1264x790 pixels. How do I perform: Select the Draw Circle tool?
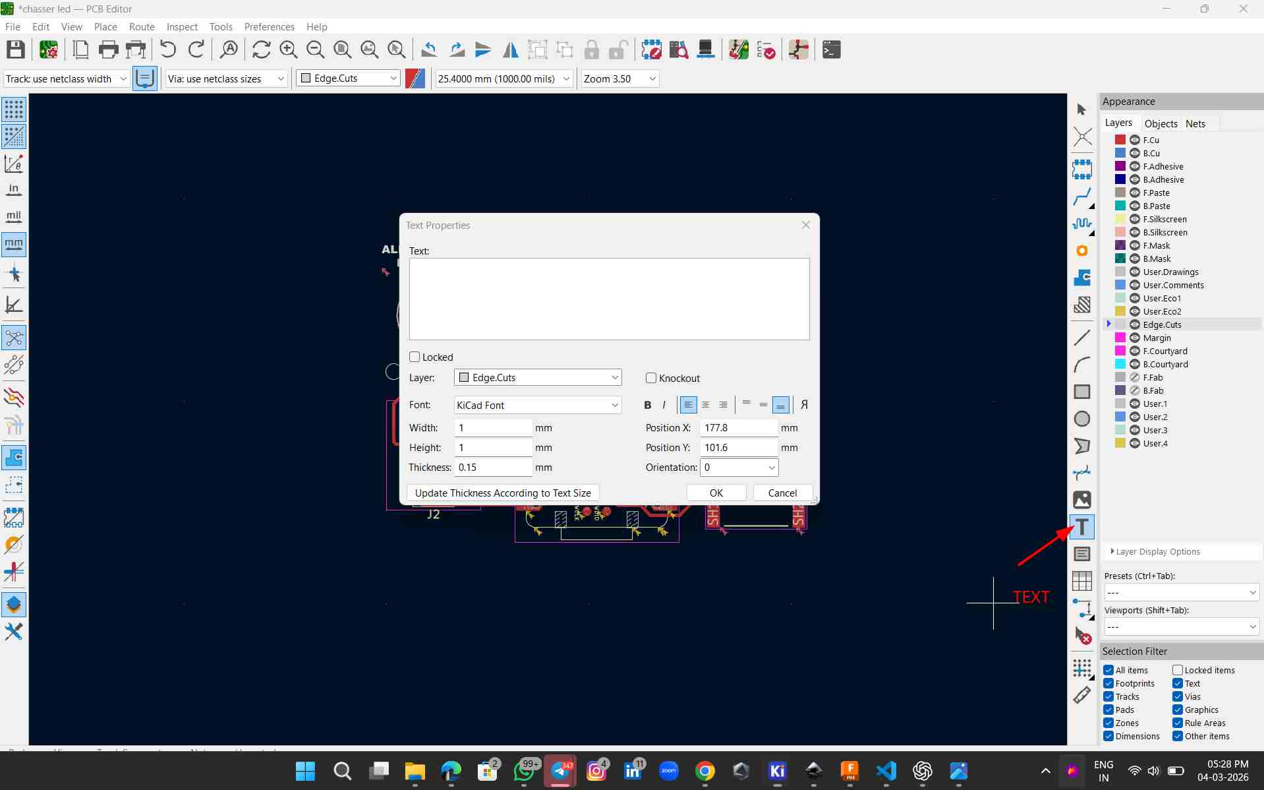coord(1082,419)
